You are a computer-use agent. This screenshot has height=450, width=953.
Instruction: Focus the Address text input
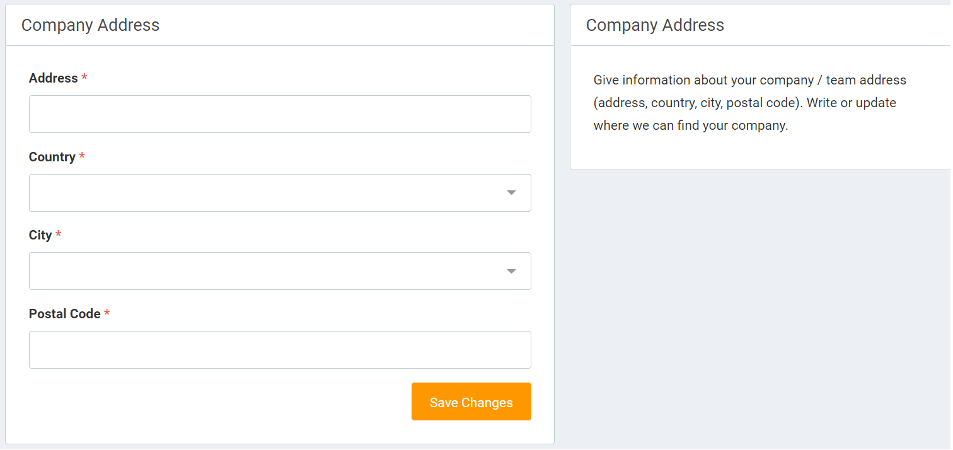(280, 114)
